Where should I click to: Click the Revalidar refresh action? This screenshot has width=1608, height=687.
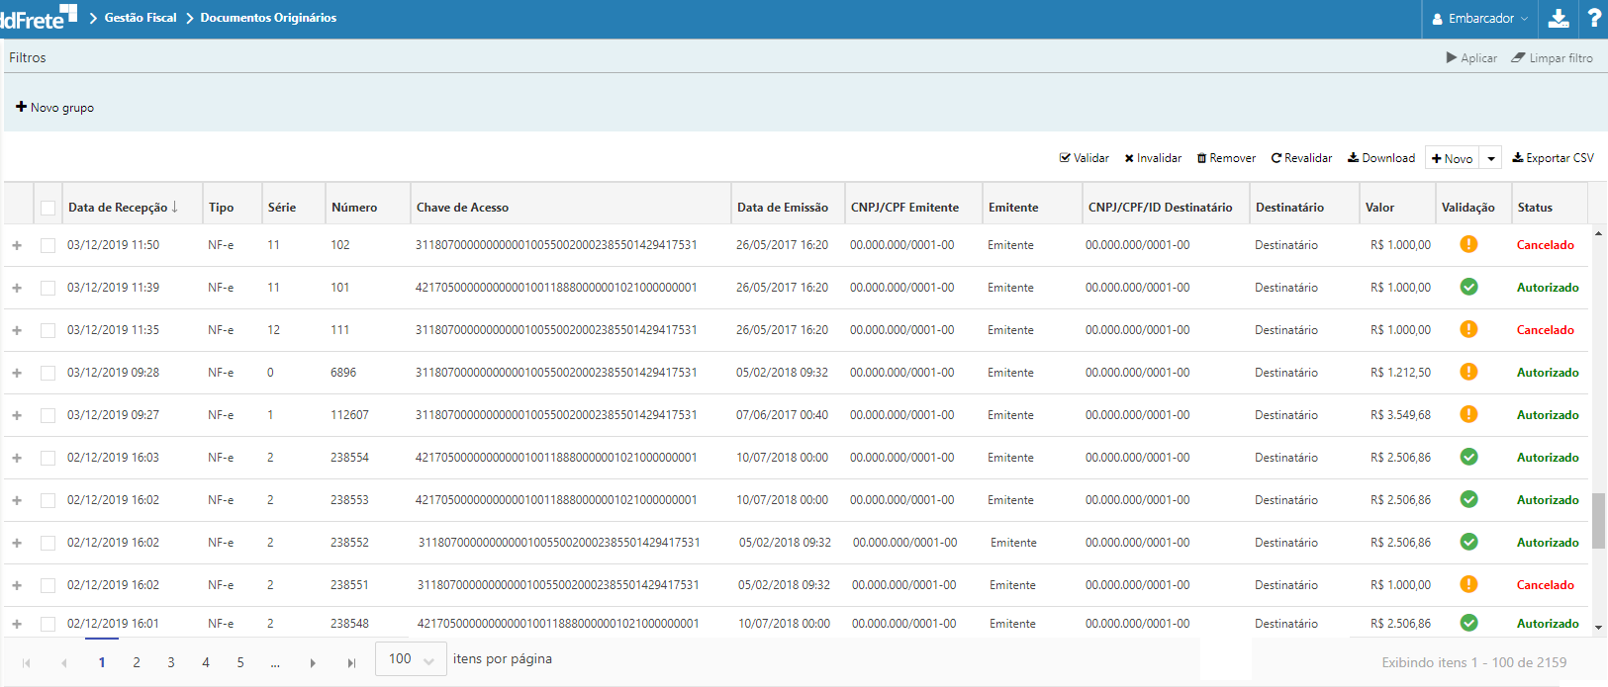pos(1301,158)
